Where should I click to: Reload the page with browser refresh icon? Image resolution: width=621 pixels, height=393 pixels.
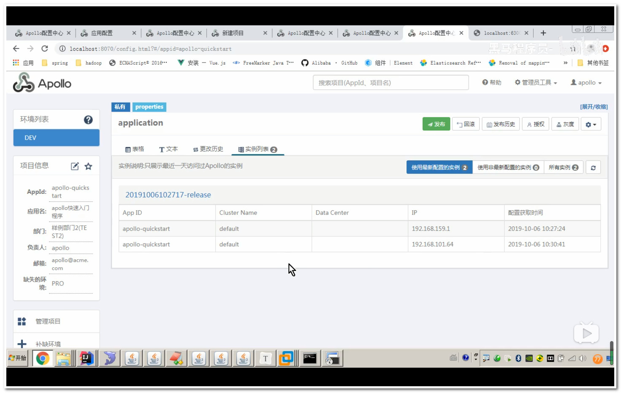click(x=45, y=49)
